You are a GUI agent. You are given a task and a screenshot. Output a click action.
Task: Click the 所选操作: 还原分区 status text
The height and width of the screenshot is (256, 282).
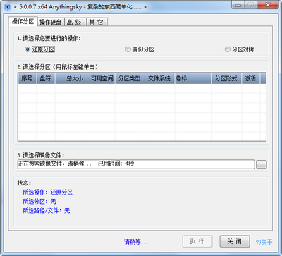48,193
